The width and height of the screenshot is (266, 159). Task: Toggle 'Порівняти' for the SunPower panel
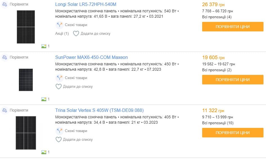tap(19, 57)
